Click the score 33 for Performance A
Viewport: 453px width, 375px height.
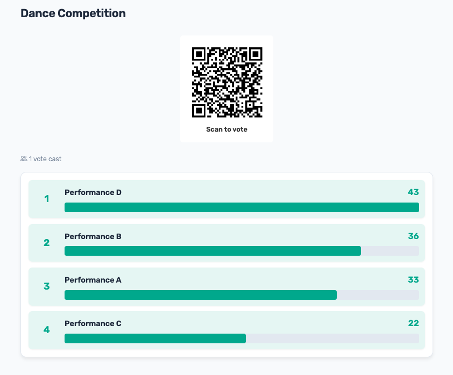[413, 279]
